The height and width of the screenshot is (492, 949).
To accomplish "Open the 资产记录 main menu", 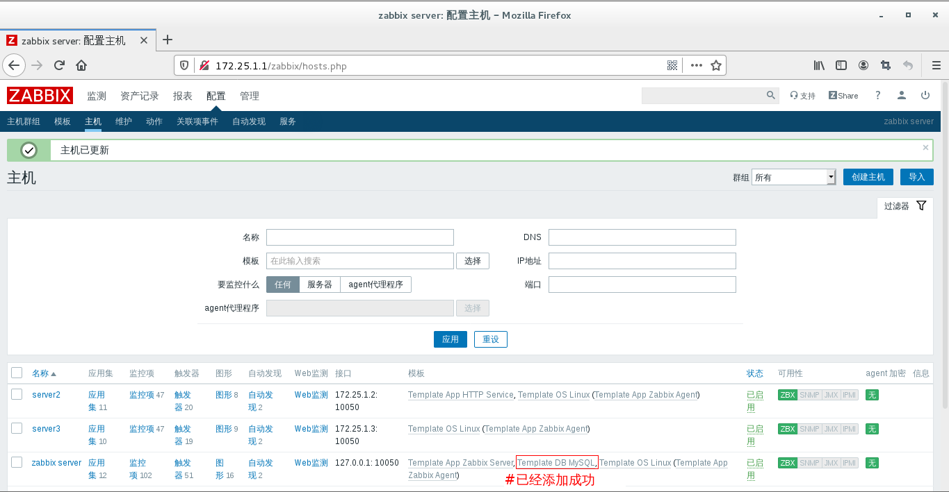I will click(140, 96).
